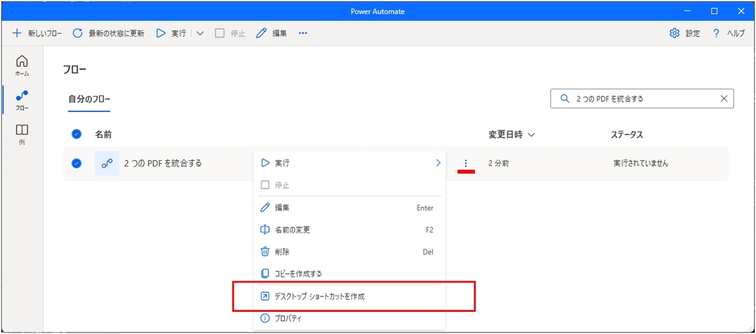The image size is (756, 334).
Task: Choose 実行 in the context menu
Action: 350,163
